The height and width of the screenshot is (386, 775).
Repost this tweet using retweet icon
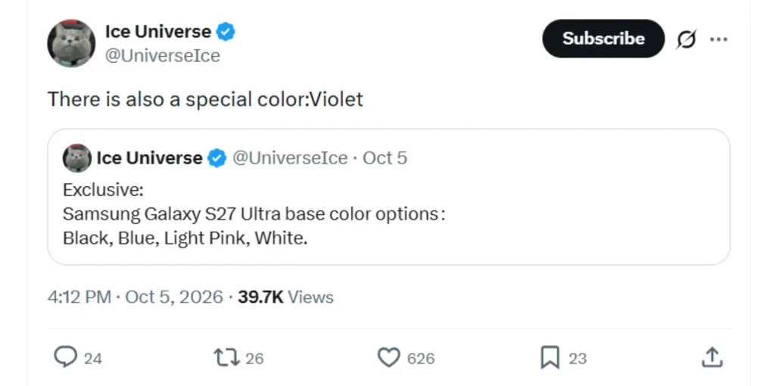[x=226, y=357]
